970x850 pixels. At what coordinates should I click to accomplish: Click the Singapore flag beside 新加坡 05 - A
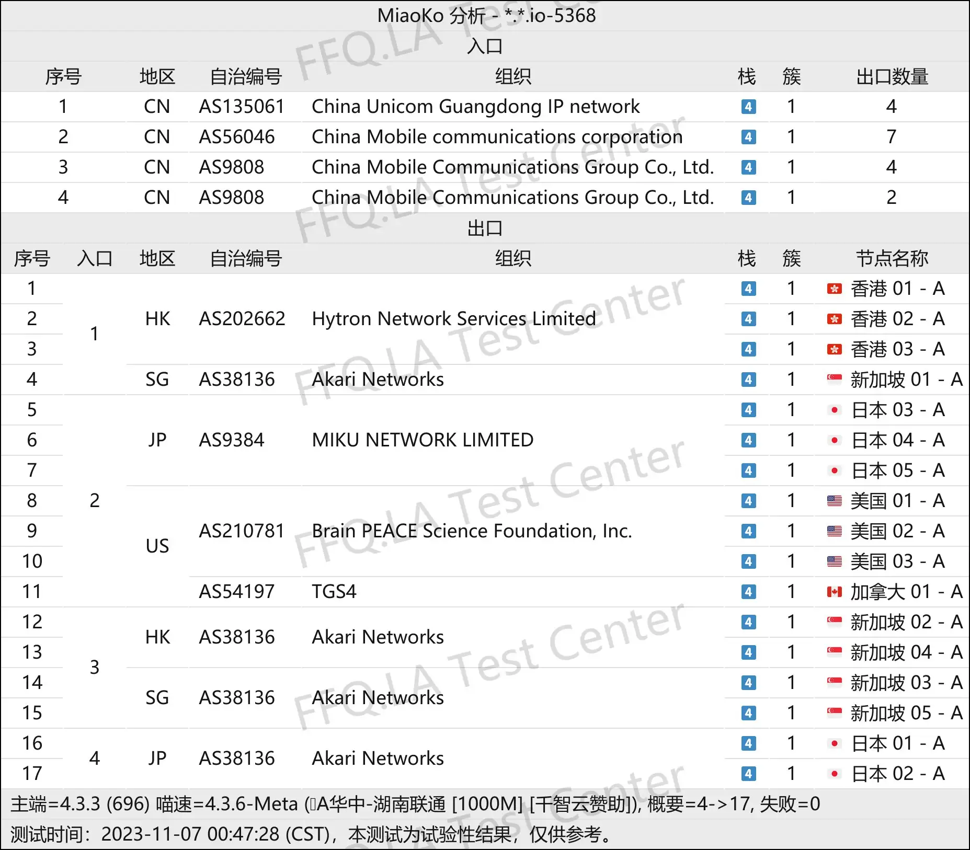coord(834,713)
